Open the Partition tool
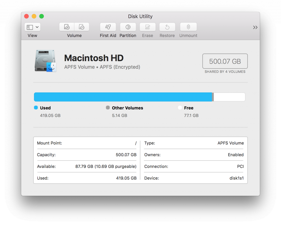 point(128,27)
